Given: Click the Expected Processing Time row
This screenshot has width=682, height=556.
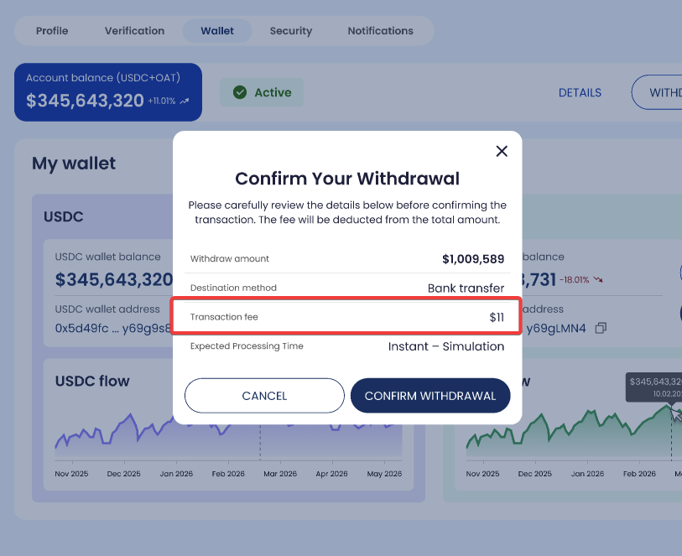Looking at the screenshot, I should click(x=346, y=346).
